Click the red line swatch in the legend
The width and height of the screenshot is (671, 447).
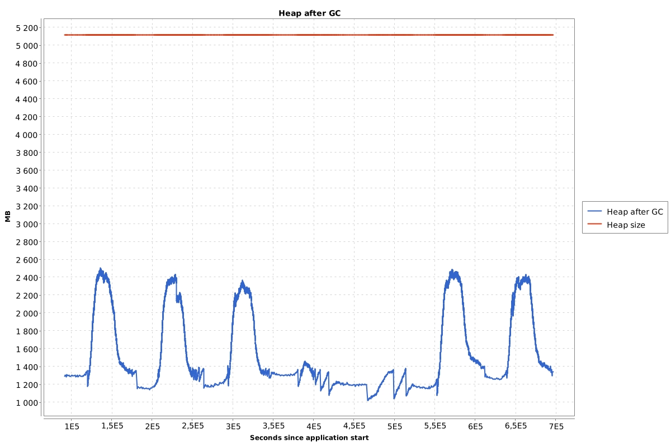(x=594, y=224)
